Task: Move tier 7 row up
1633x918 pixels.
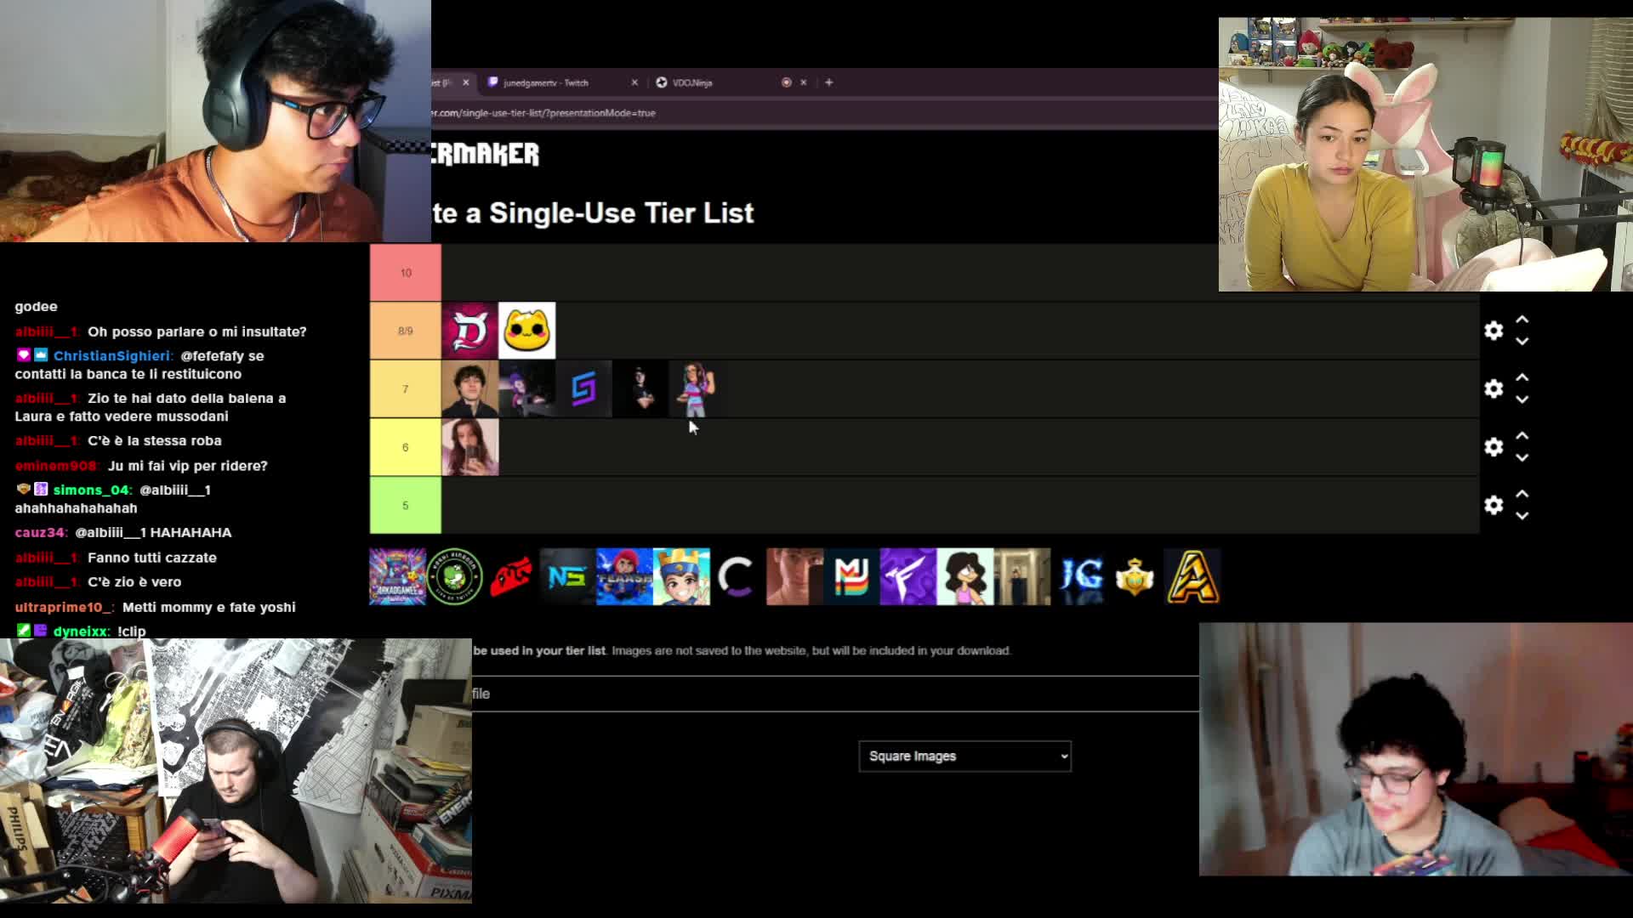Action: point(1522,377)
